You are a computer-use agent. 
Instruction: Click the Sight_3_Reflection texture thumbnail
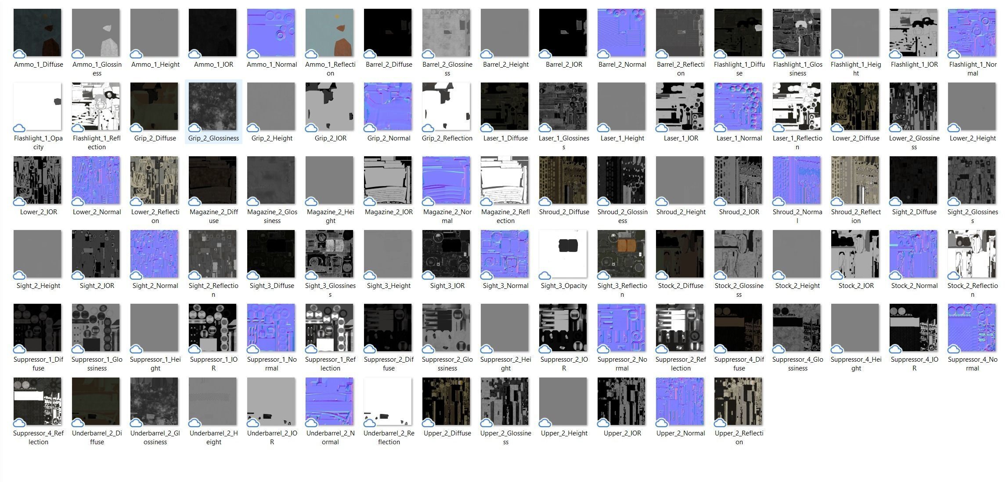621,254
